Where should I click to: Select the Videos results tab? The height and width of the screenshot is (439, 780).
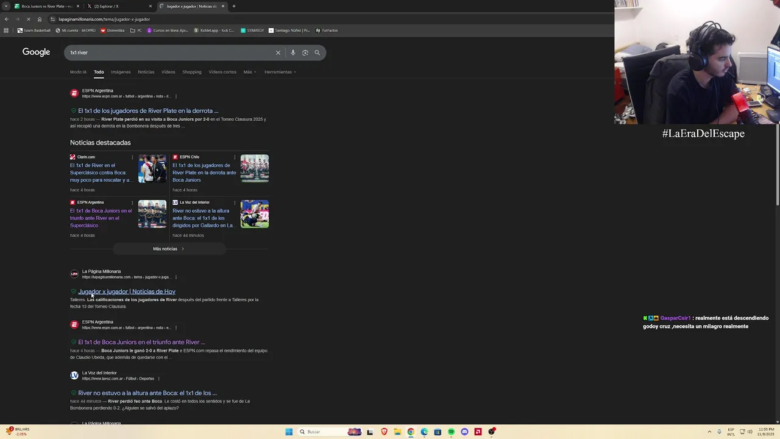tap(168, 72)
